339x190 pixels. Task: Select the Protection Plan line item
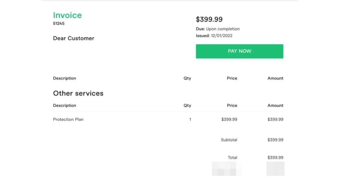pos(68,119)
